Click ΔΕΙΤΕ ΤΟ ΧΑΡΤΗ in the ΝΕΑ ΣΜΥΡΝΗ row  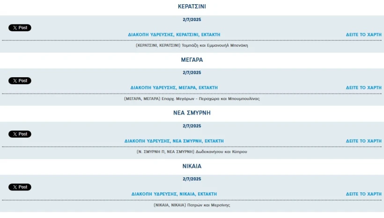point(364,141)
